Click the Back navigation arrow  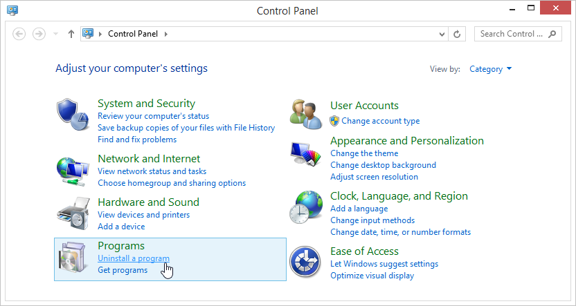(x=19, y=34)
